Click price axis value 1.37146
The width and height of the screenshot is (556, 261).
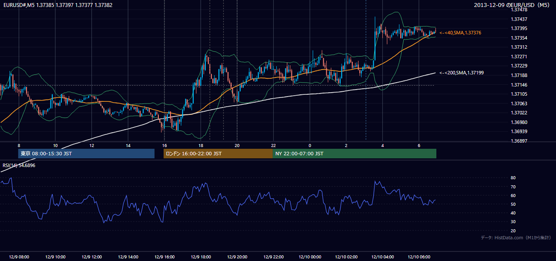coord(519,85)
